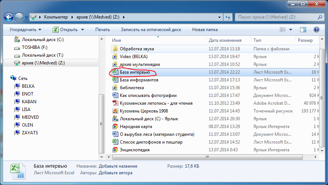
Task: Click the Back navigation arrow button
Action: point(9,17)
